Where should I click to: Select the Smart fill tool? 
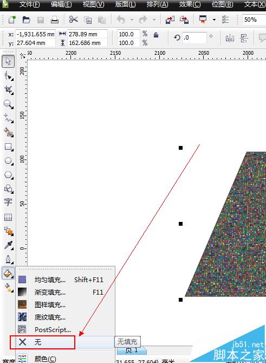point(9,132)
